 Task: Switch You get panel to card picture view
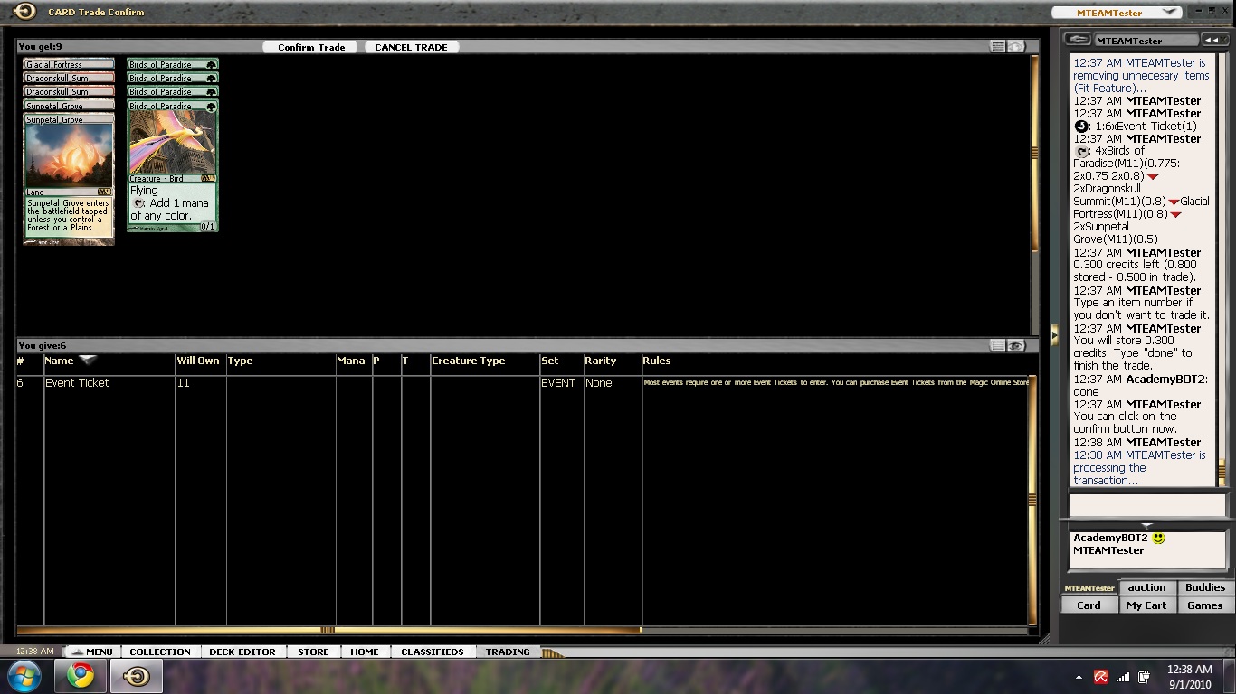coord(1016,46)
